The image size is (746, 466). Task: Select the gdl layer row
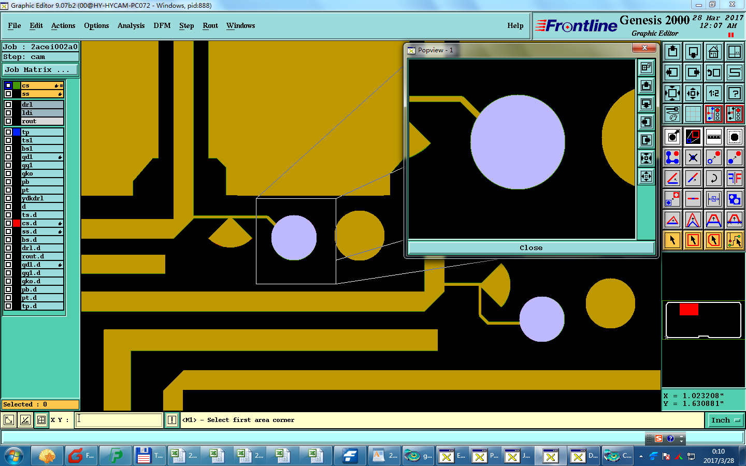tap(42, 157)
